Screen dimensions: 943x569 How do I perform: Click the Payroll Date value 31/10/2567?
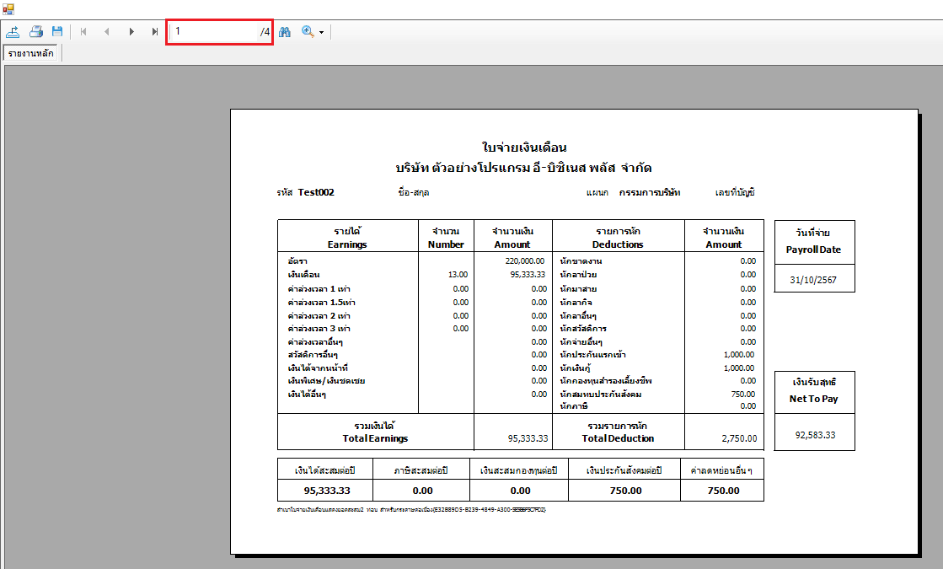[814, 279]
